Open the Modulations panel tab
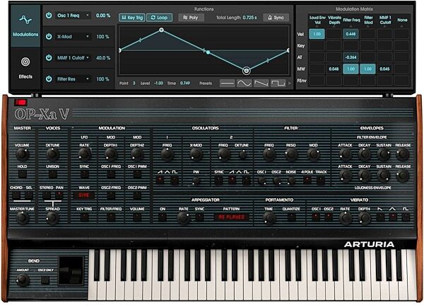The width and height of the screenshot is (424, 305). tap(25, 26)
